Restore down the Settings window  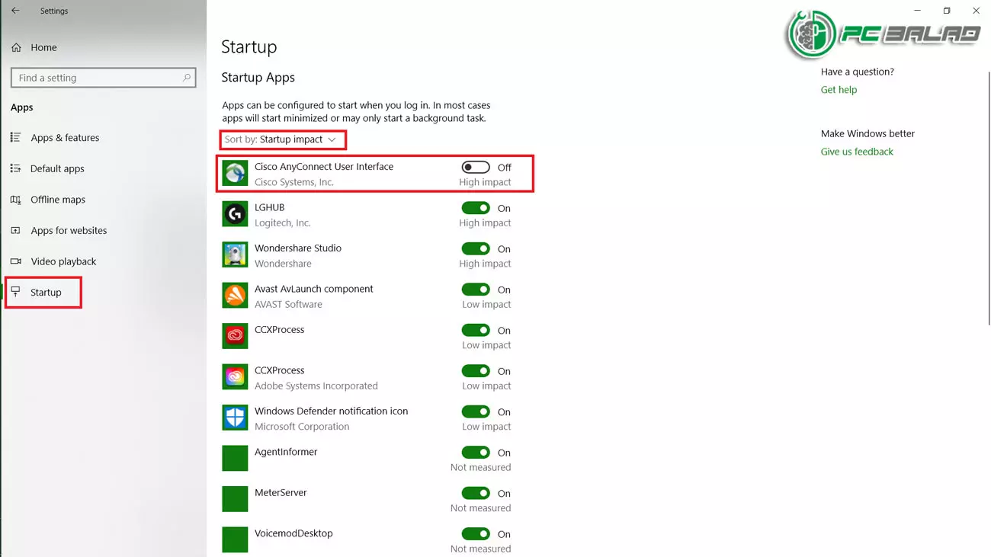[947, 11]
